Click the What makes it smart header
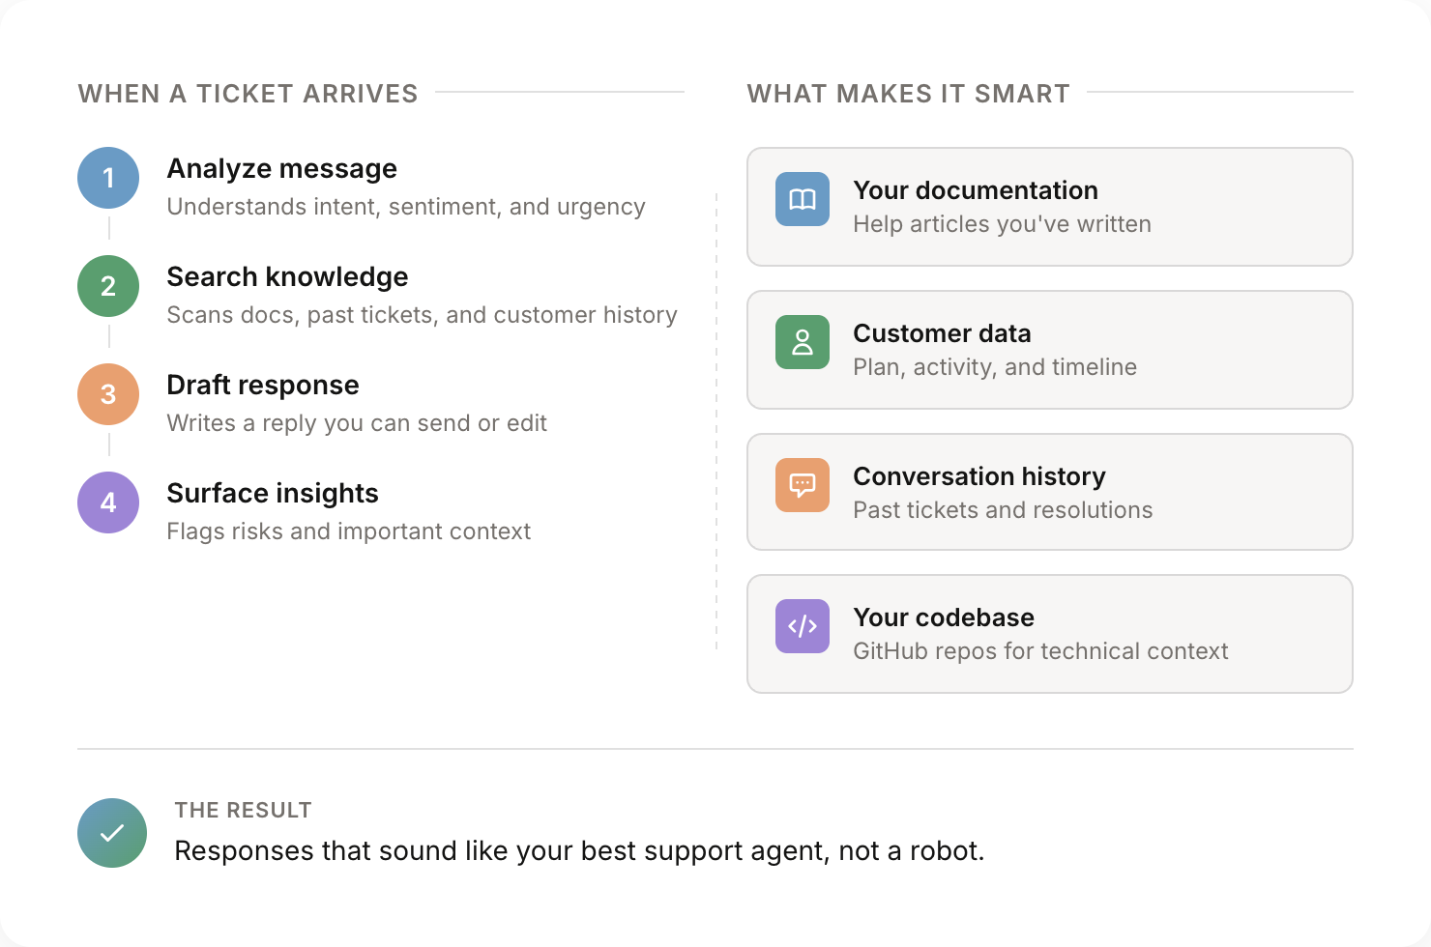The image size is (1431, 947). click(908, 94)
